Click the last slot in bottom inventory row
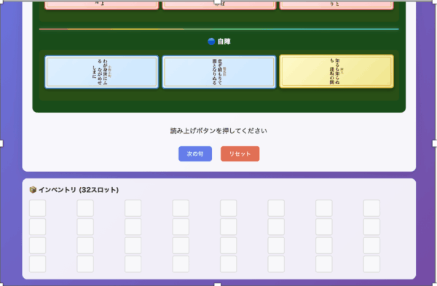This screenshot has height=286, width=437. (x=371, y=264)
